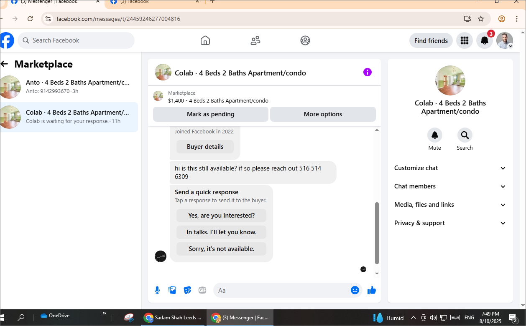The width and height of the screenshot is (526, 326).
Task: Open the Friends icon in top navigation
Action: (x=255, y=40)
